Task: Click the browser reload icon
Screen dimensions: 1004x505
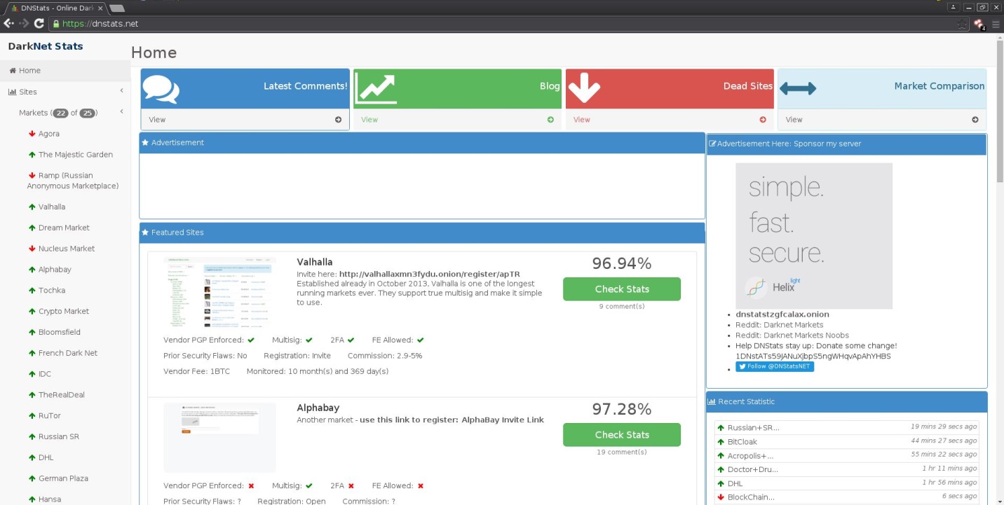Action: pyautogui.click(x=39, y=23)
